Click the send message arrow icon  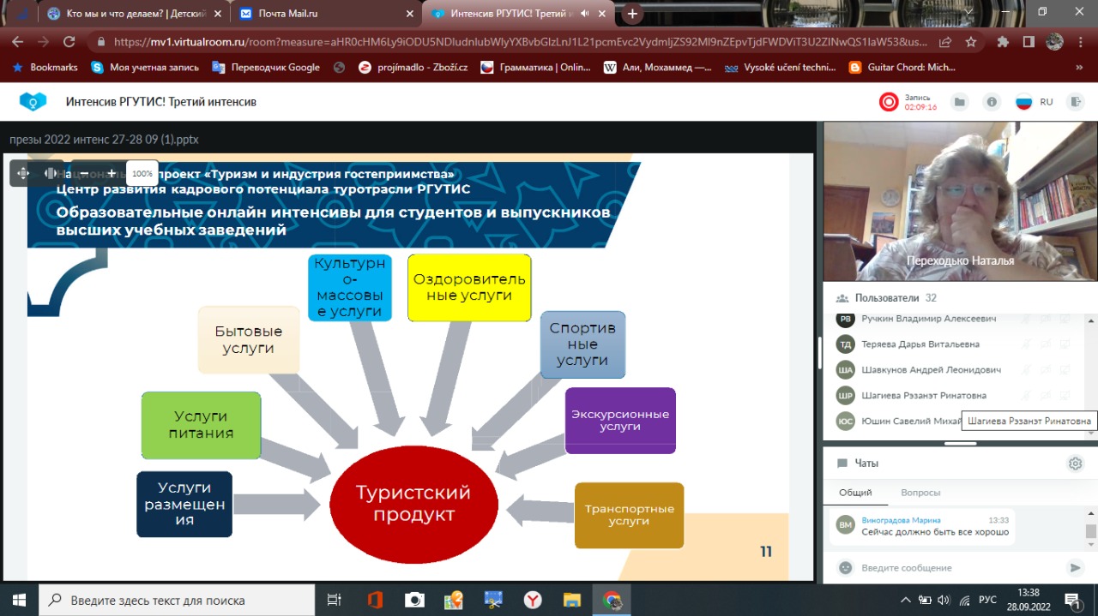point(1074,567)
